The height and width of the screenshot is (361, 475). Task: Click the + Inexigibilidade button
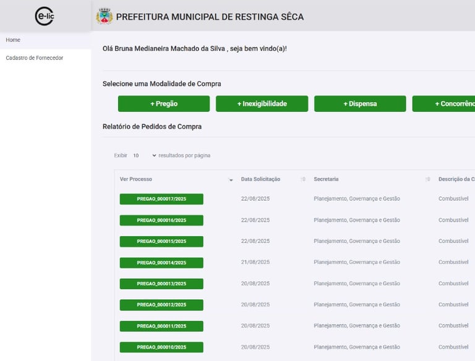[262, 104]
